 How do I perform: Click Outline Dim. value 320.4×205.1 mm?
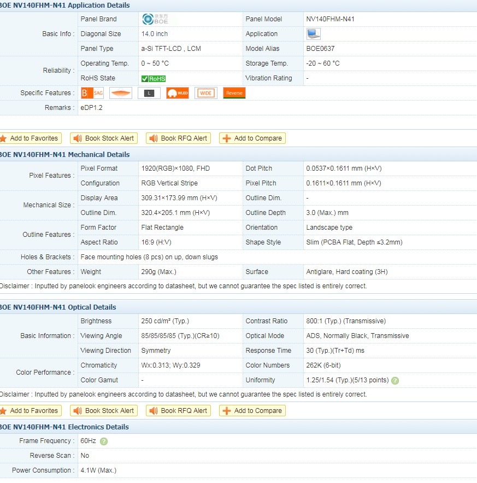[175, 213]
